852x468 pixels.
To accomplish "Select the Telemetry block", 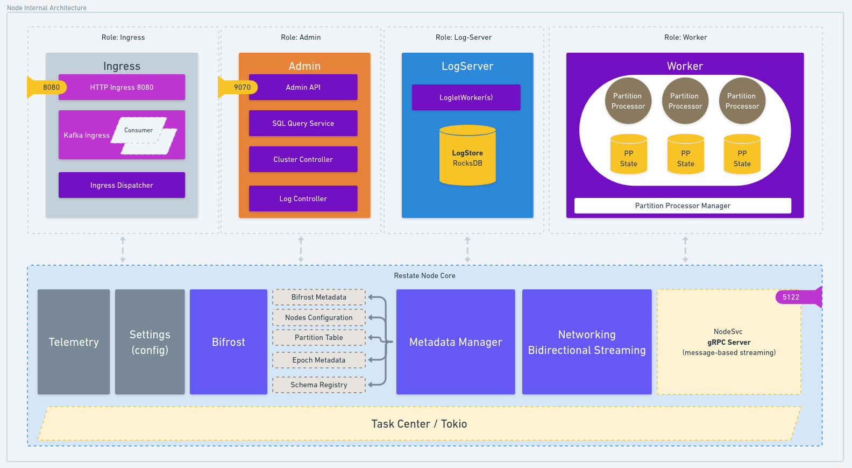I will 74,342.
